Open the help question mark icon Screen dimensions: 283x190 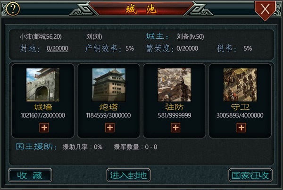(13, 9)
